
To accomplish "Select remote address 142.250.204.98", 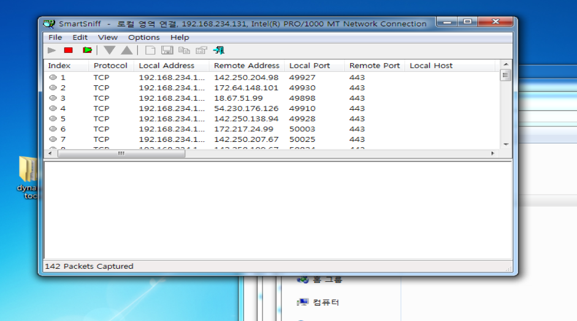I will pos(246,77).
